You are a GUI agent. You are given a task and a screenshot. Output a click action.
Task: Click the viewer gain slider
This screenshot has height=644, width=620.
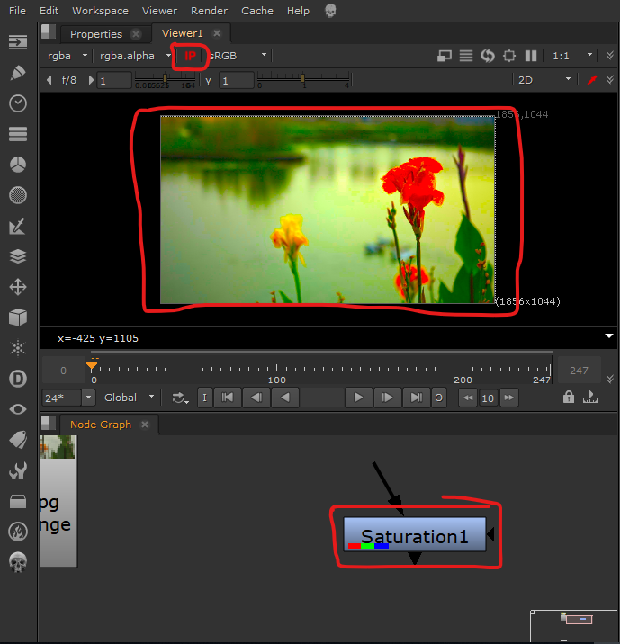click(x=165, y=81)
